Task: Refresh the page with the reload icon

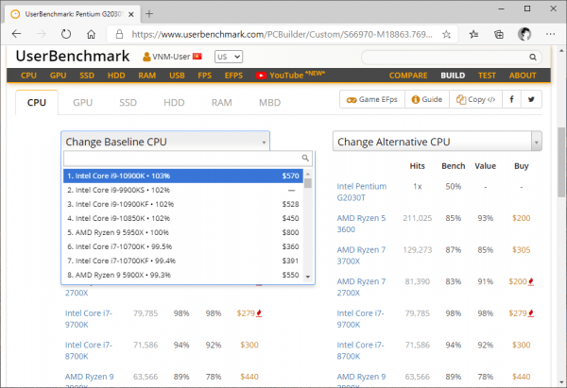Action: coord(66,34)
